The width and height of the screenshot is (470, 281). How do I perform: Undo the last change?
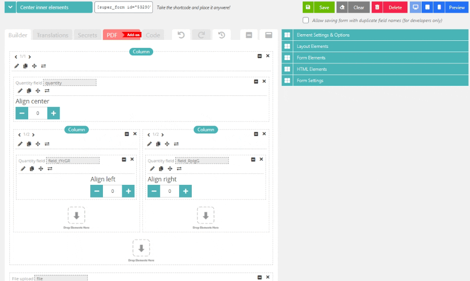click(181, 35)
